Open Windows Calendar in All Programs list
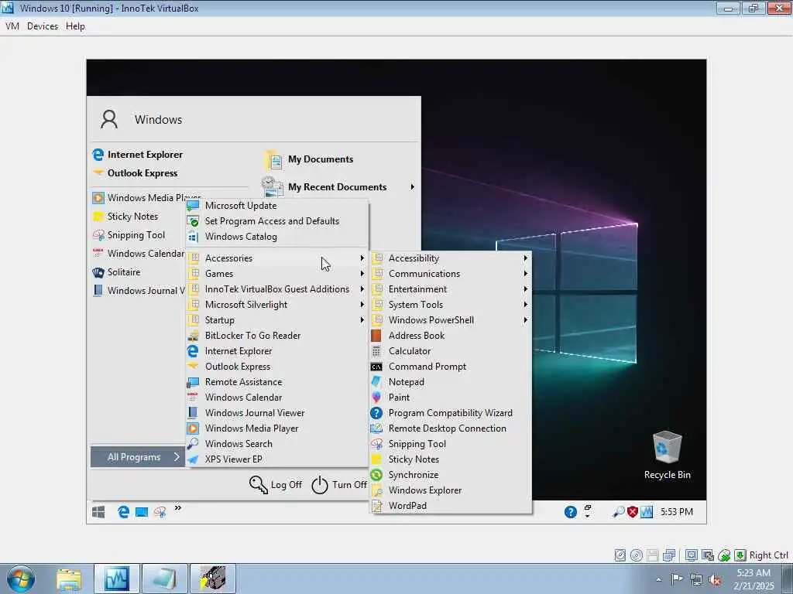 click(276, 398)
